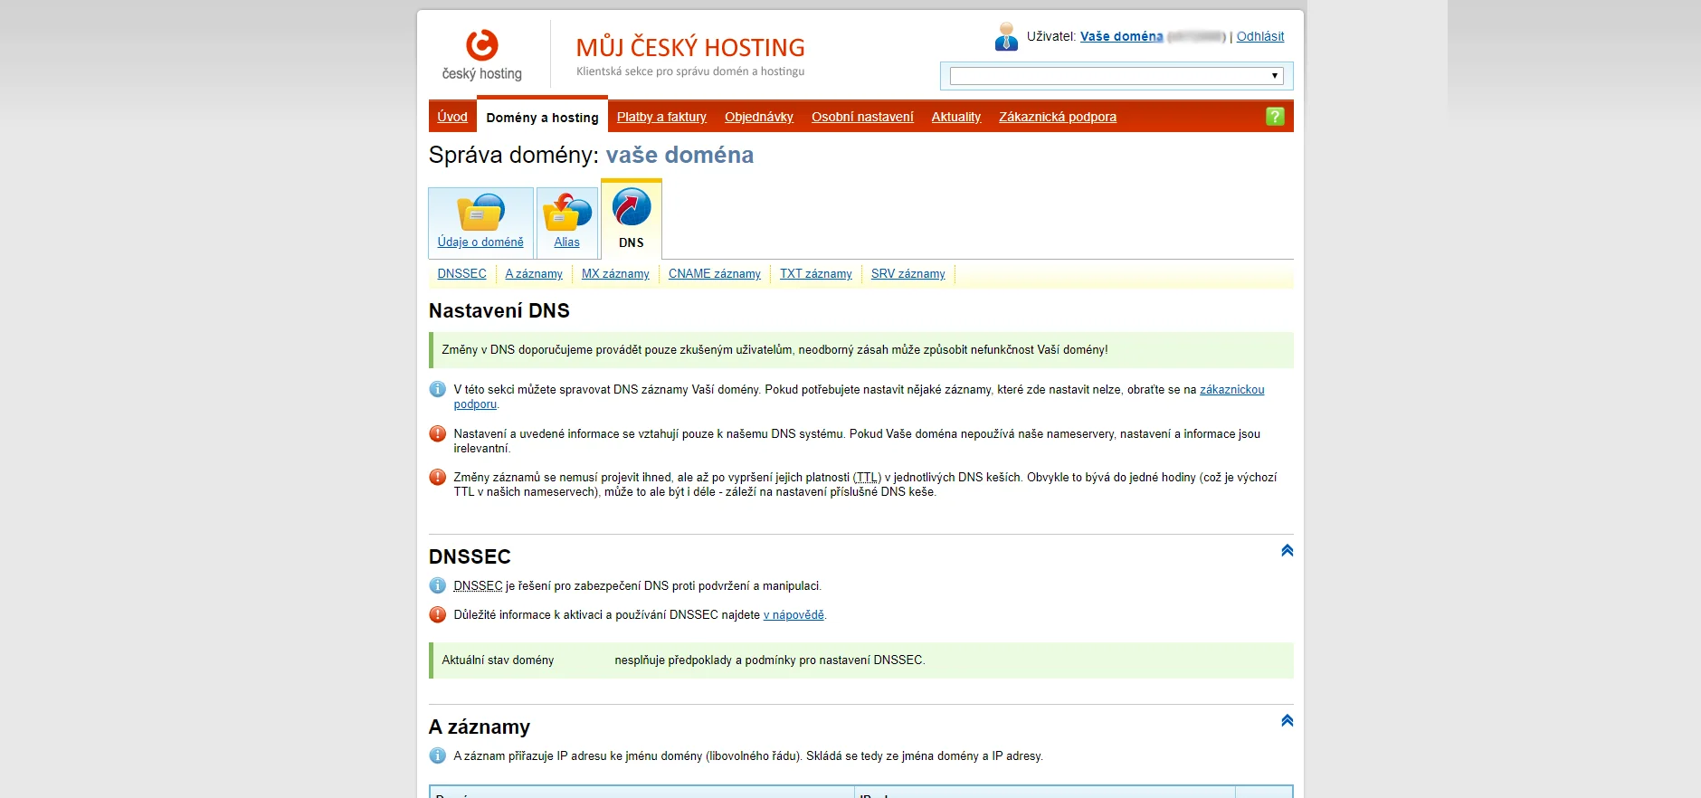Switch to Objednávky section
1701x798 pixels.
tap(758, 117)
